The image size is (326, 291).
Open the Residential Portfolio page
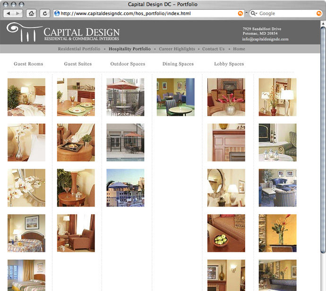pos(79,49)
